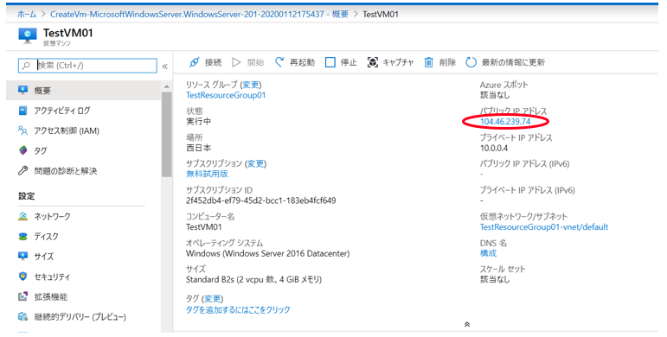This screenshot has width=667, height=337.
Task: Open アクティビティ ログ menu item
Action: tap(83, 111)
